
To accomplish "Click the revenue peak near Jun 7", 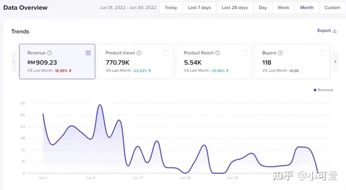I will 100,105.
